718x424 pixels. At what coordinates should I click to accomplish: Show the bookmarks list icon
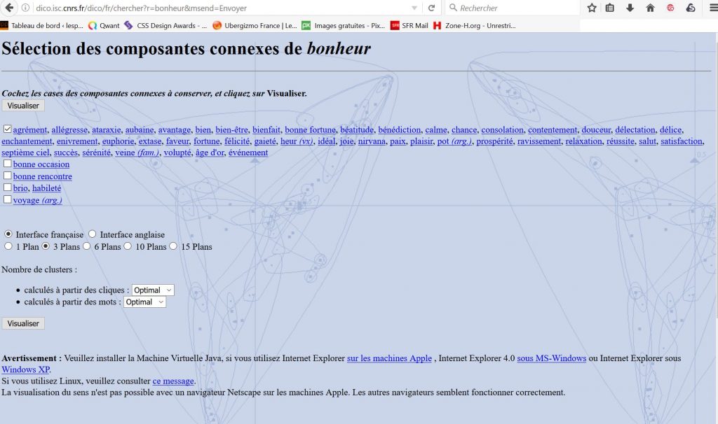pos(610,8)
